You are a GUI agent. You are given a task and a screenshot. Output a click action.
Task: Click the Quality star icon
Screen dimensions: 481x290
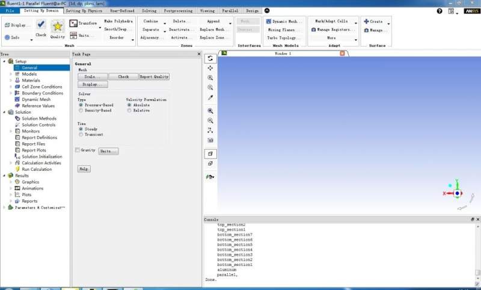pos(58,26)
